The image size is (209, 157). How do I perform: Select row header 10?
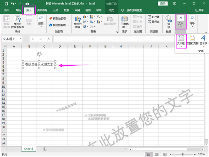click(x=3, y=87)
